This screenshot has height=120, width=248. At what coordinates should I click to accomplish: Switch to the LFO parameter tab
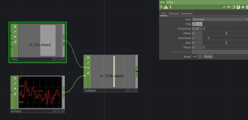tap(163, 14)
